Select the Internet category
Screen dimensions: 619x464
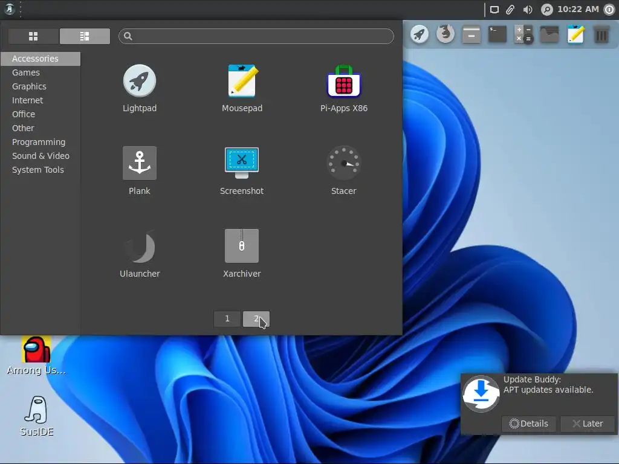(41, 100)
